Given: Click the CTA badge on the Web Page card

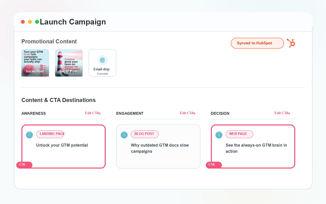Looking at the screenshot, I should coord(214,165).
